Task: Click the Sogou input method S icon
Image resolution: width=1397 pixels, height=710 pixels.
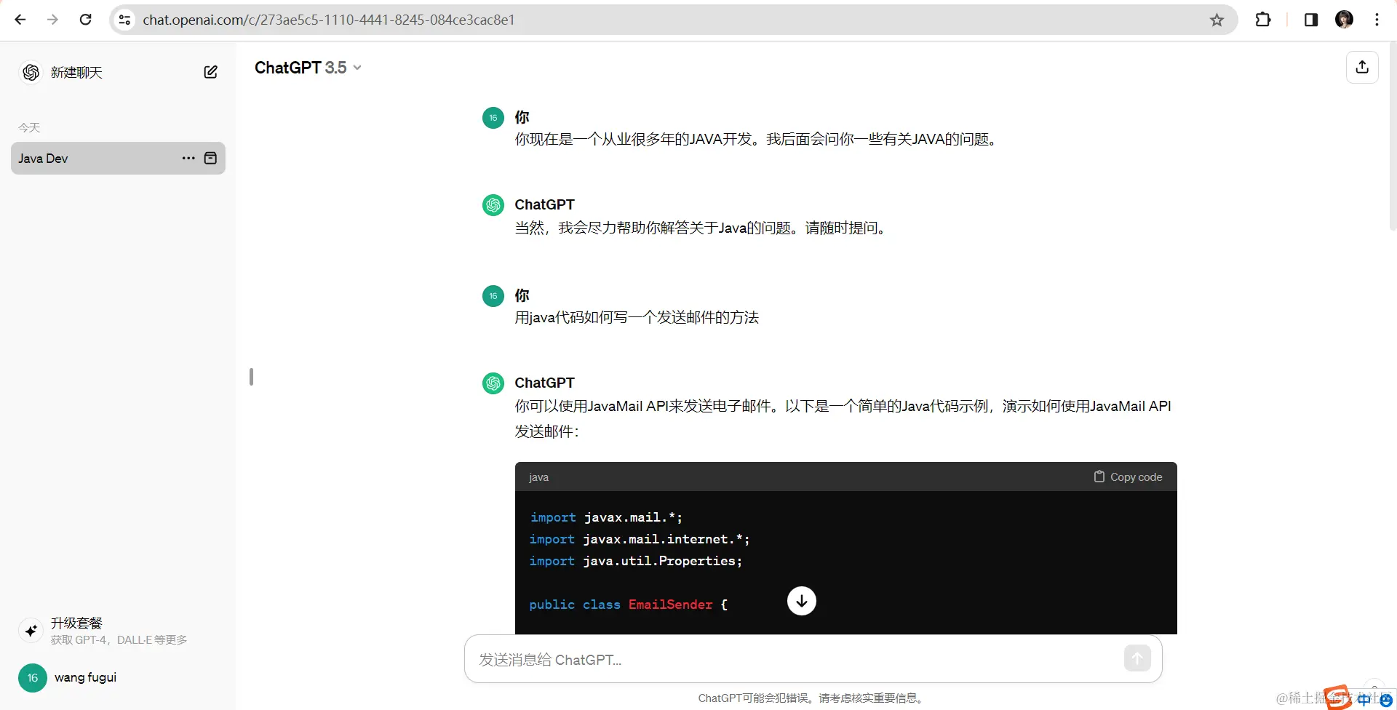Action: click(1337, 698)
